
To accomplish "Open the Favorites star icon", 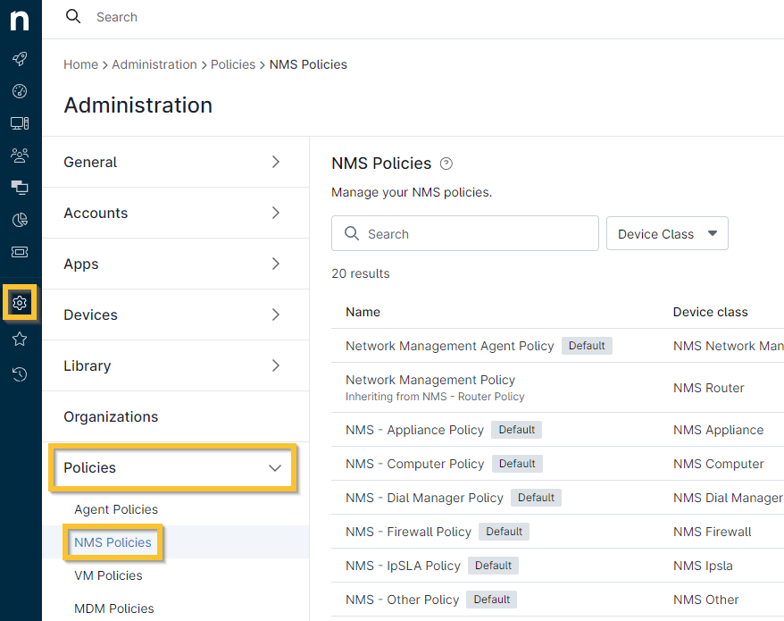I will pyautogui.click(x=20, y=339).
